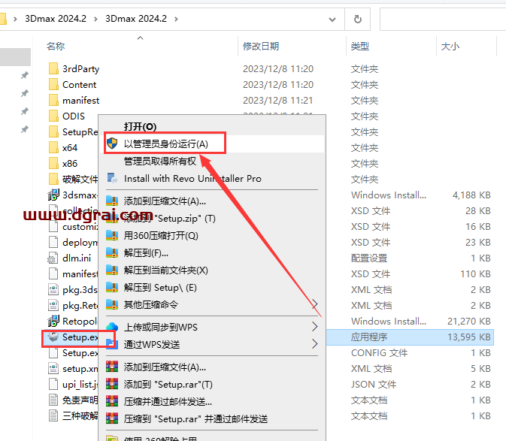Screen dimensions: 506x441
Task: Select the setup.xml file name
Action: click(80, 368)
